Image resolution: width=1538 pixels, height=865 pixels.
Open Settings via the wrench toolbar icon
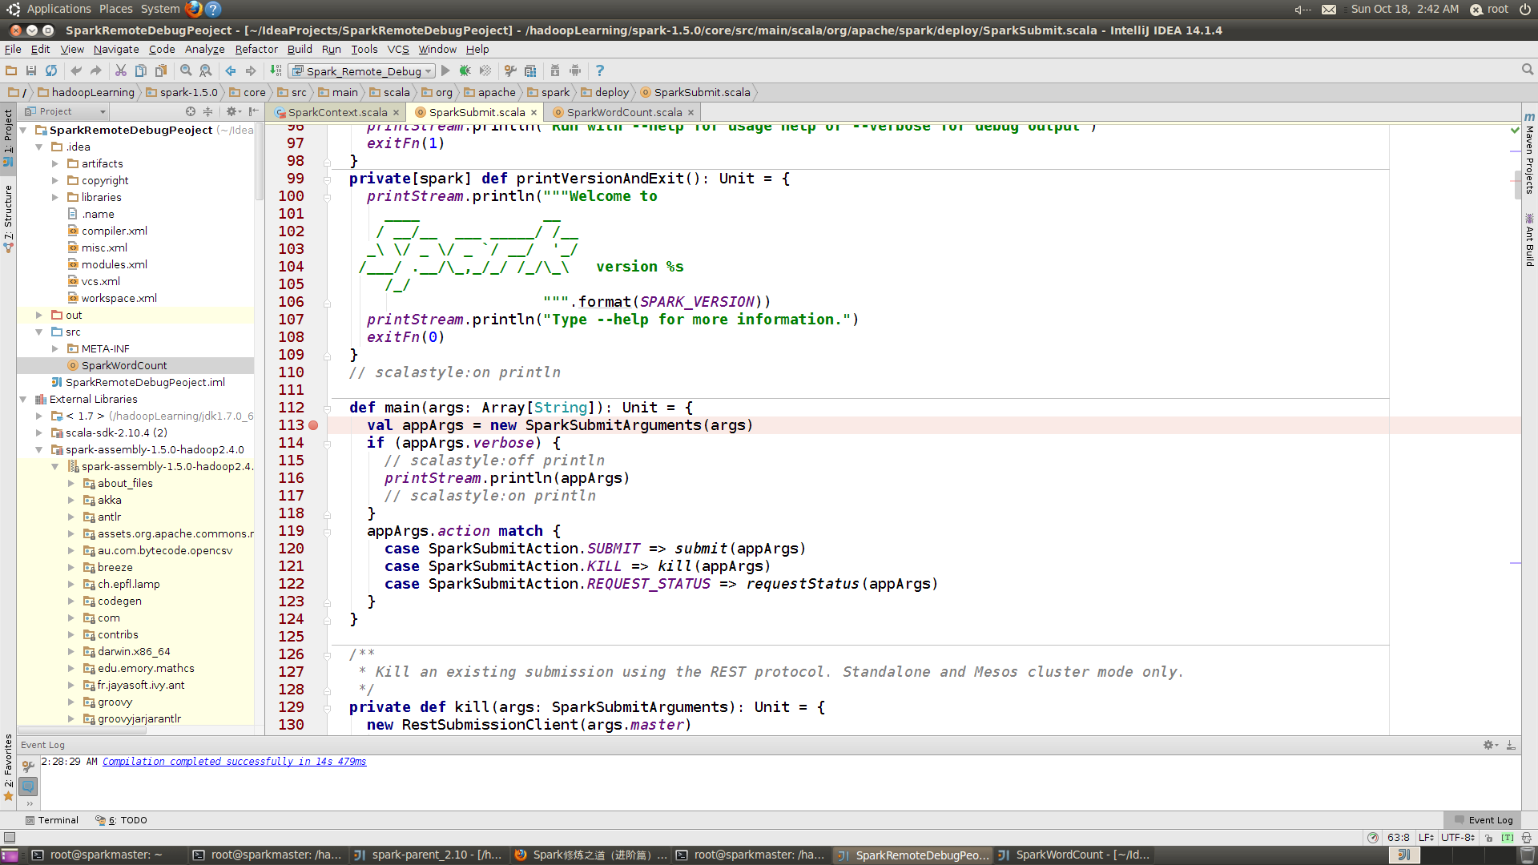(x=510, y=70)
